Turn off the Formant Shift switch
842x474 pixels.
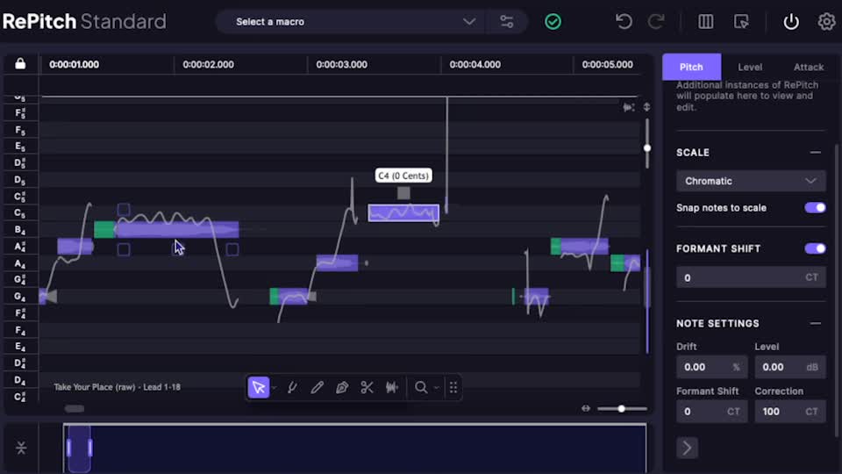tap(815, 248)
